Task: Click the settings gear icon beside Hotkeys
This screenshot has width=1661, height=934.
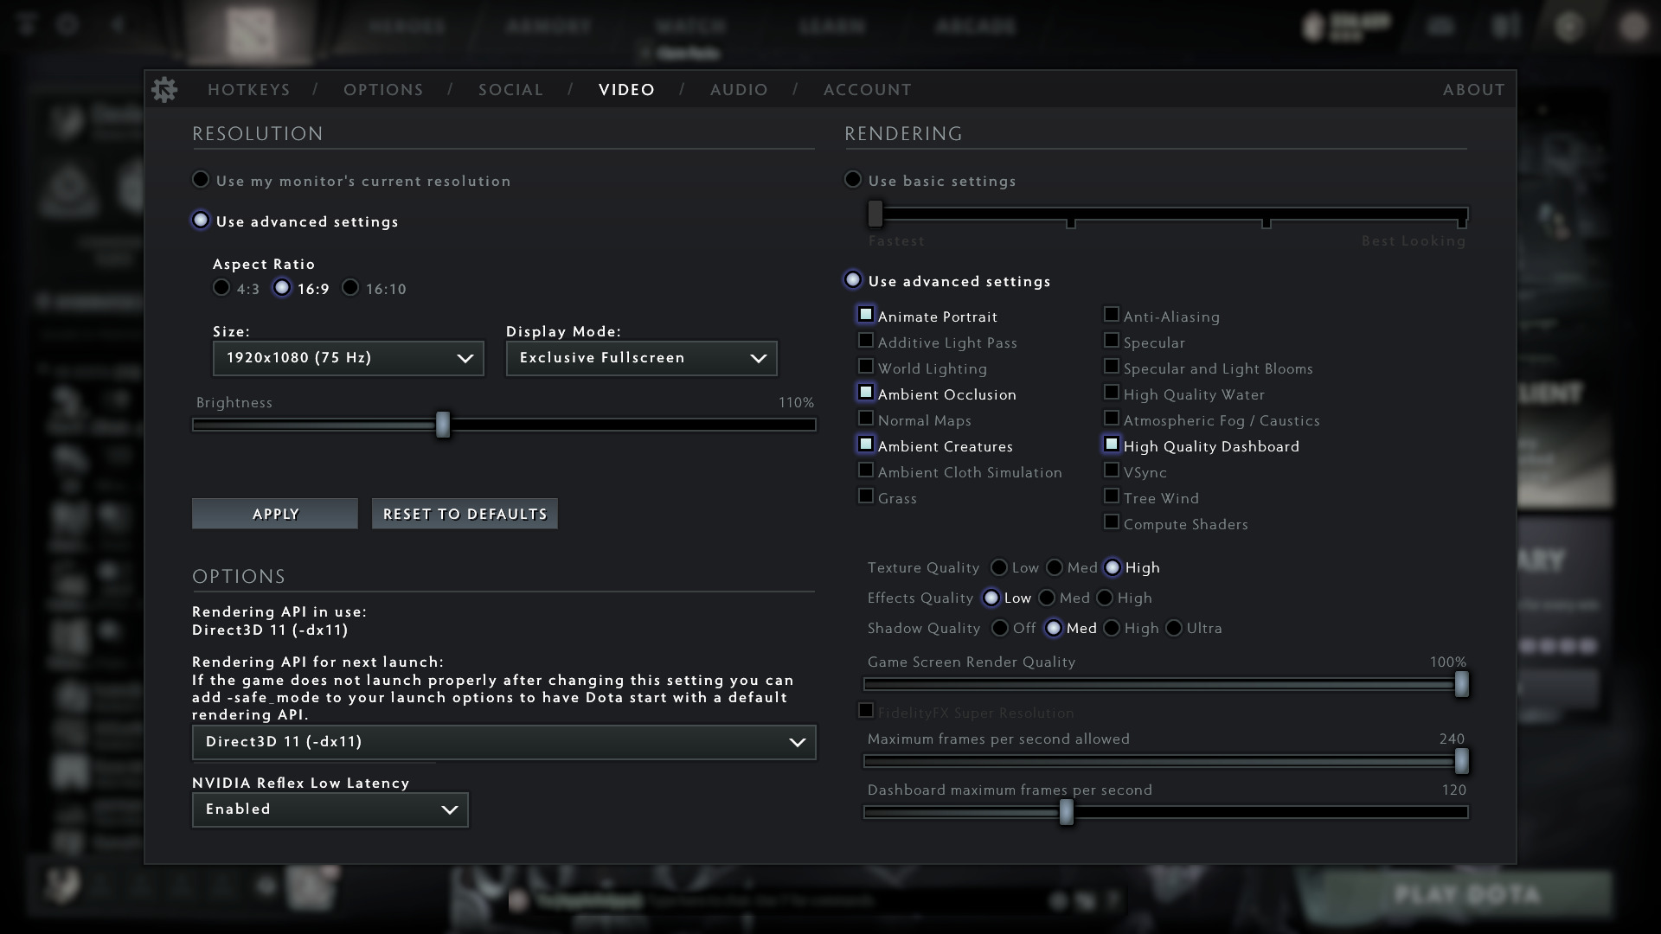Action: 164,90
